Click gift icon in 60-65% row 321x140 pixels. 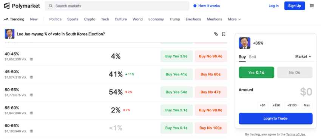pyautogui.click(x=31, y=131)
